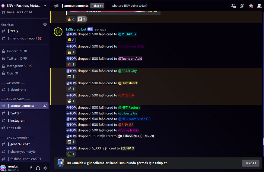Screen dimensions: 264x172
Task: Collapse the BNV UPDATES category
Action: 15,99
